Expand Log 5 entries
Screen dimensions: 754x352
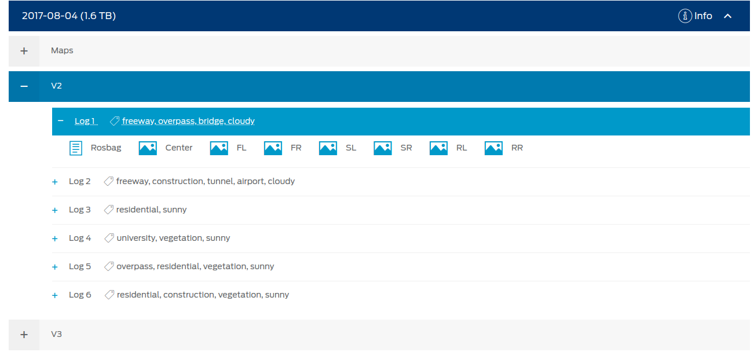click(54, 266)
